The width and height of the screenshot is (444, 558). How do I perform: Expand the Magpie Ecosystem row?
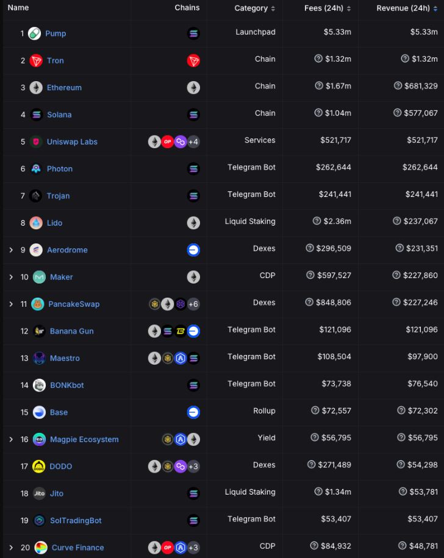pyautogui.click(x=11, y=439)
